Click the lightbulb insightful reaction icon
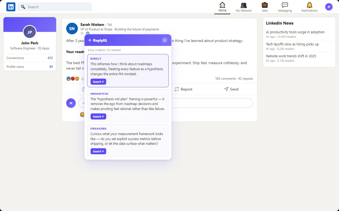This screenshot has height=211, width=339. tap(77, 79)
